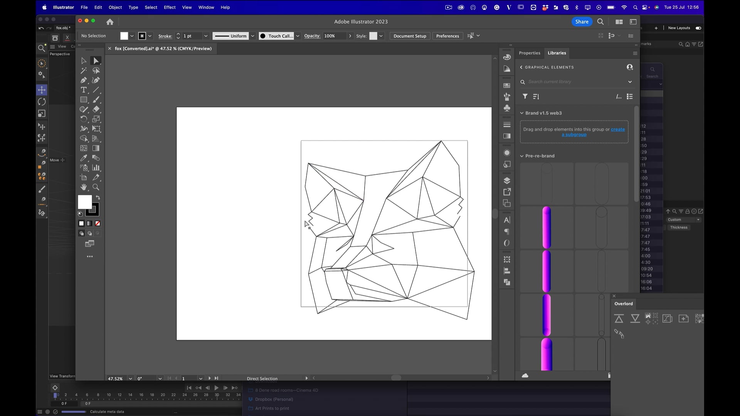
Task: Click the Share button
Action: (582, 22)
